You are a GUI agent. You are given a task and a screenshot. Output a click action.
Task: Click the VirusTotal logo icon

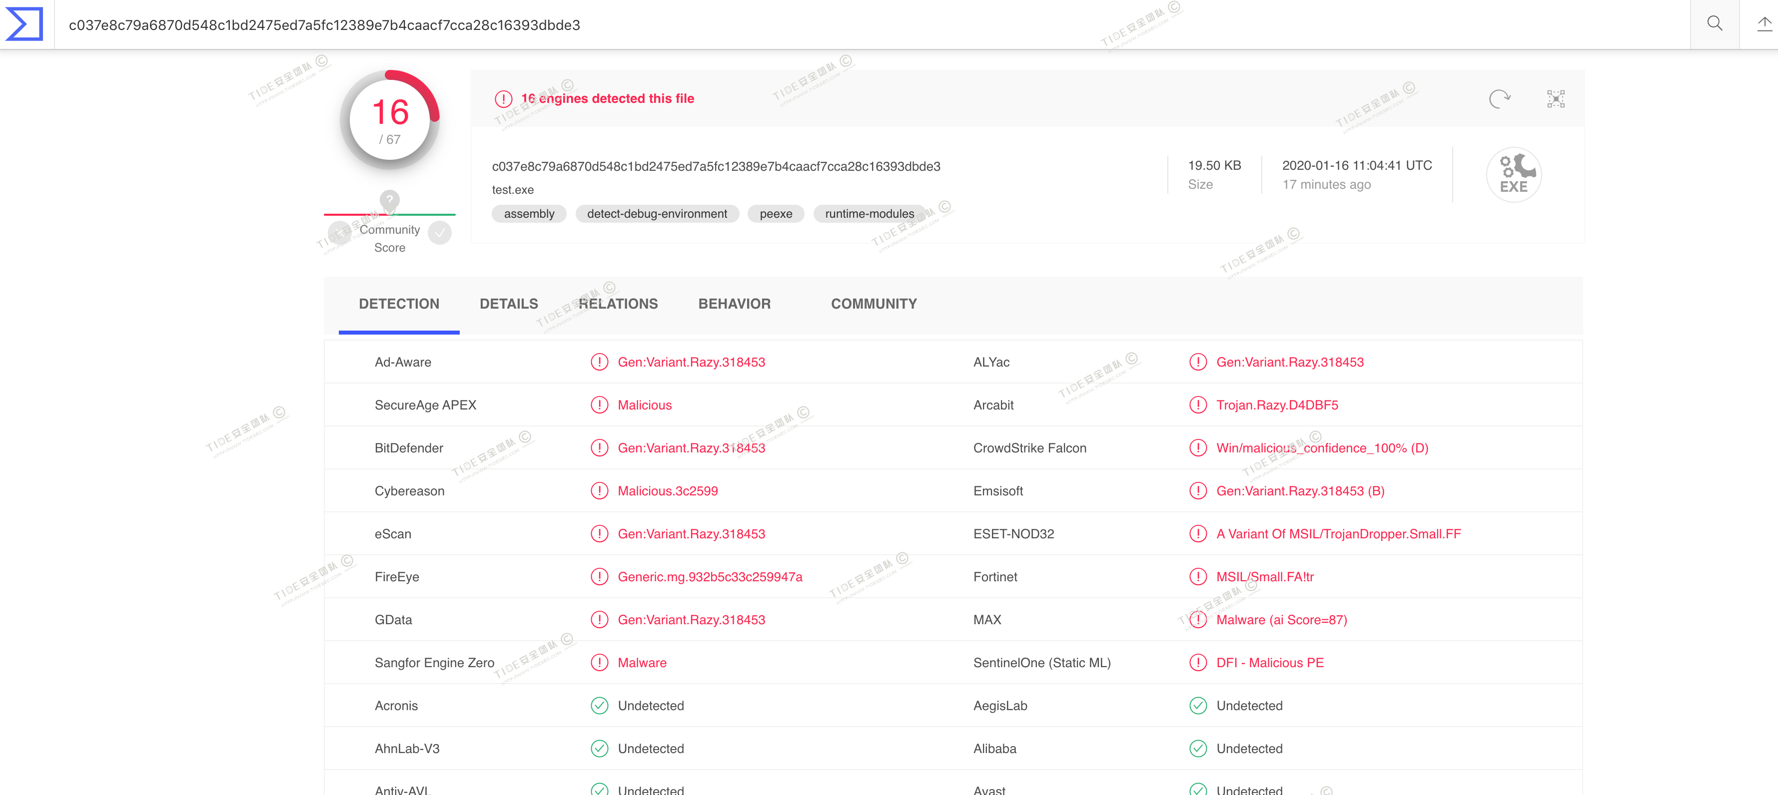tap(25, 24)
